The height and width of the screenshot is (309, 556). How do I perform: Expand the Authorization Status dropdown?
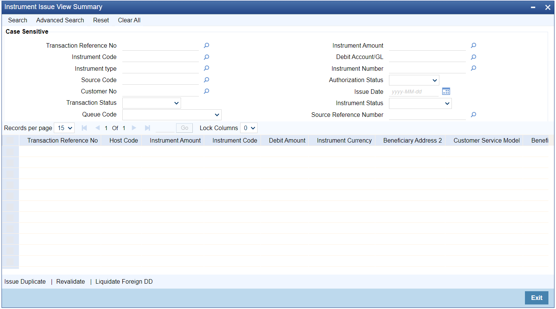(x=414, y=80)
